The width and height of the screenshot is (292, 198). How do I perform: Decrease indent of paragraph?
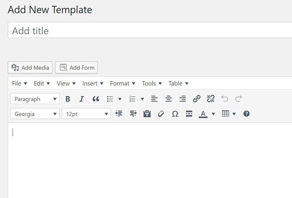coord(119,113)
